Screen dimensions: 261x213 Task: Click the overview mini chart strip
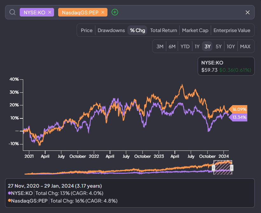pyautogui.click(x=128, y=168)
